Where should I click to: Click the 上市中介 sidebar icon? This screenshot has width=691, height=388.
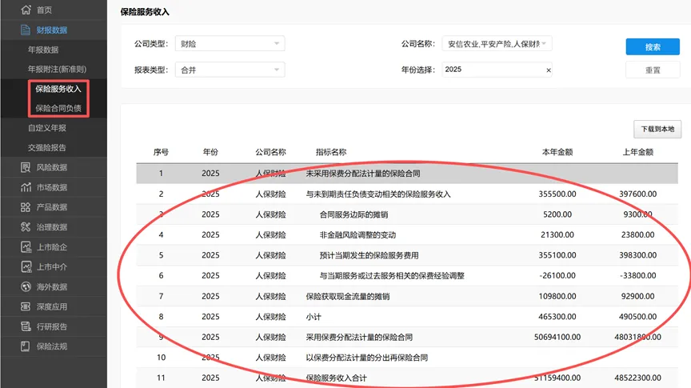[26, 266]
